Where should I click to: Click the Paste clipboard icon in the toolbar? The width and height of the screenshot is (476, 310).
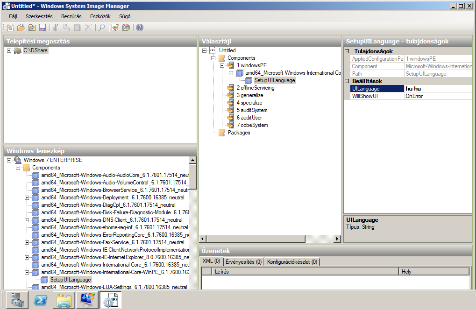[77, 28]
